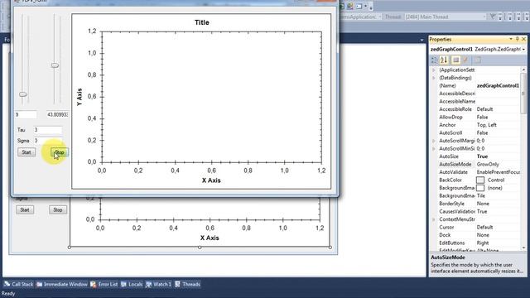
Task: Click the Tau input field
Action: point(48,130)
